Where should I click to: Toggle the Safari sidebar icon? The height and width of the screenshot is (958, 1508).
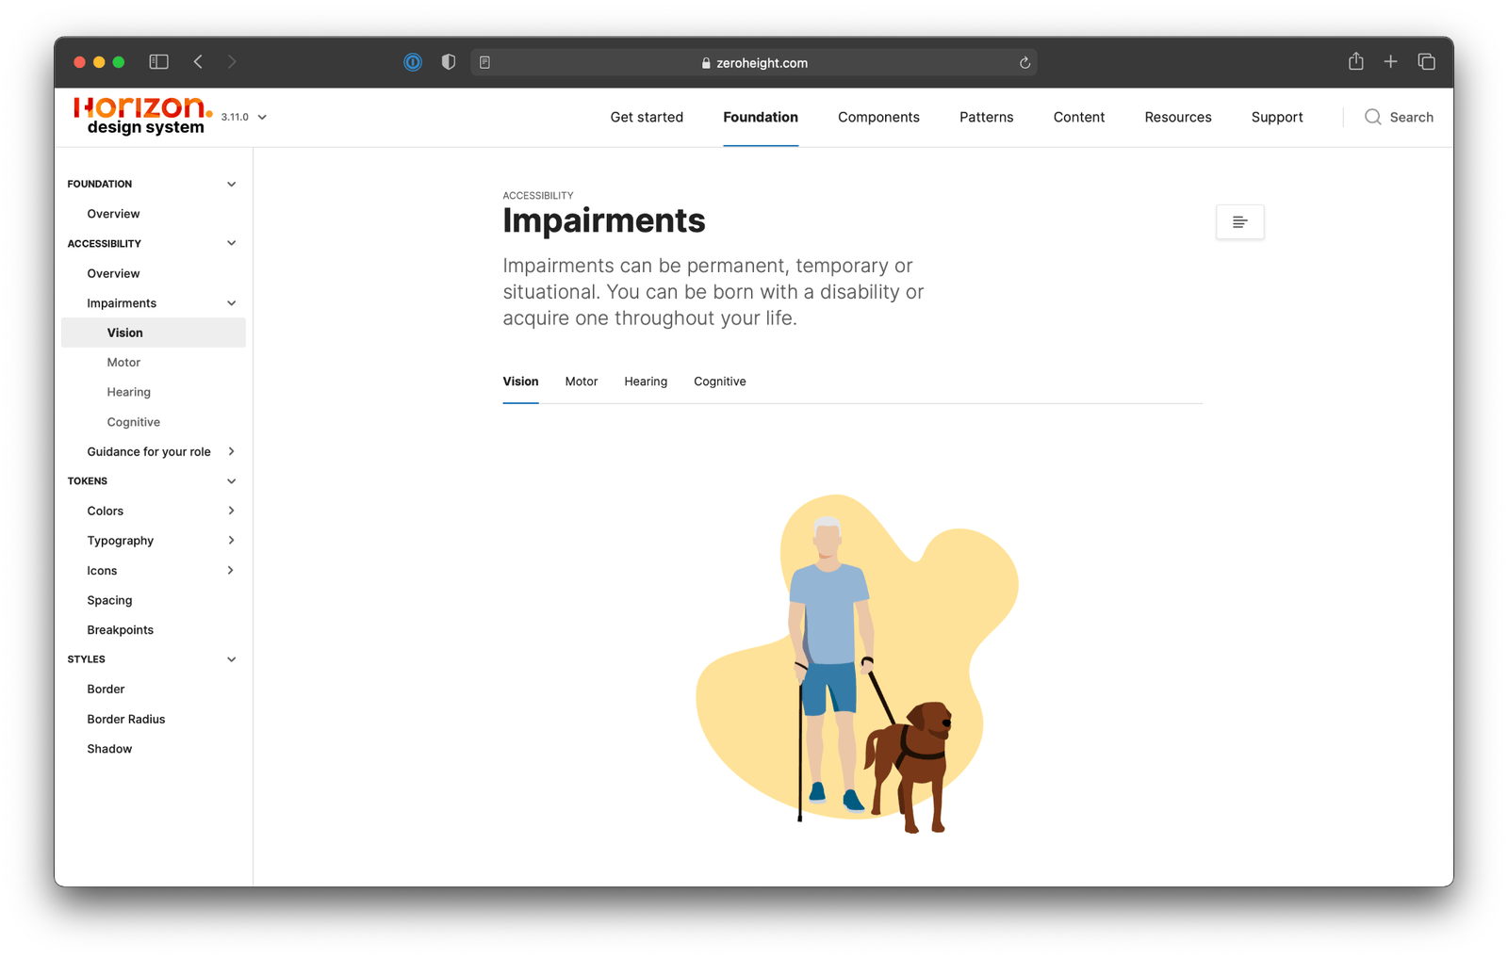tap(158, 62)
